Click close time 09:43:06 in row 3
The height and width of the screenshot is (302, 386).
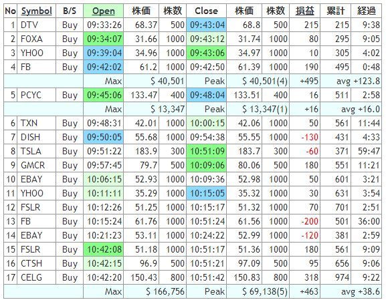206,53
